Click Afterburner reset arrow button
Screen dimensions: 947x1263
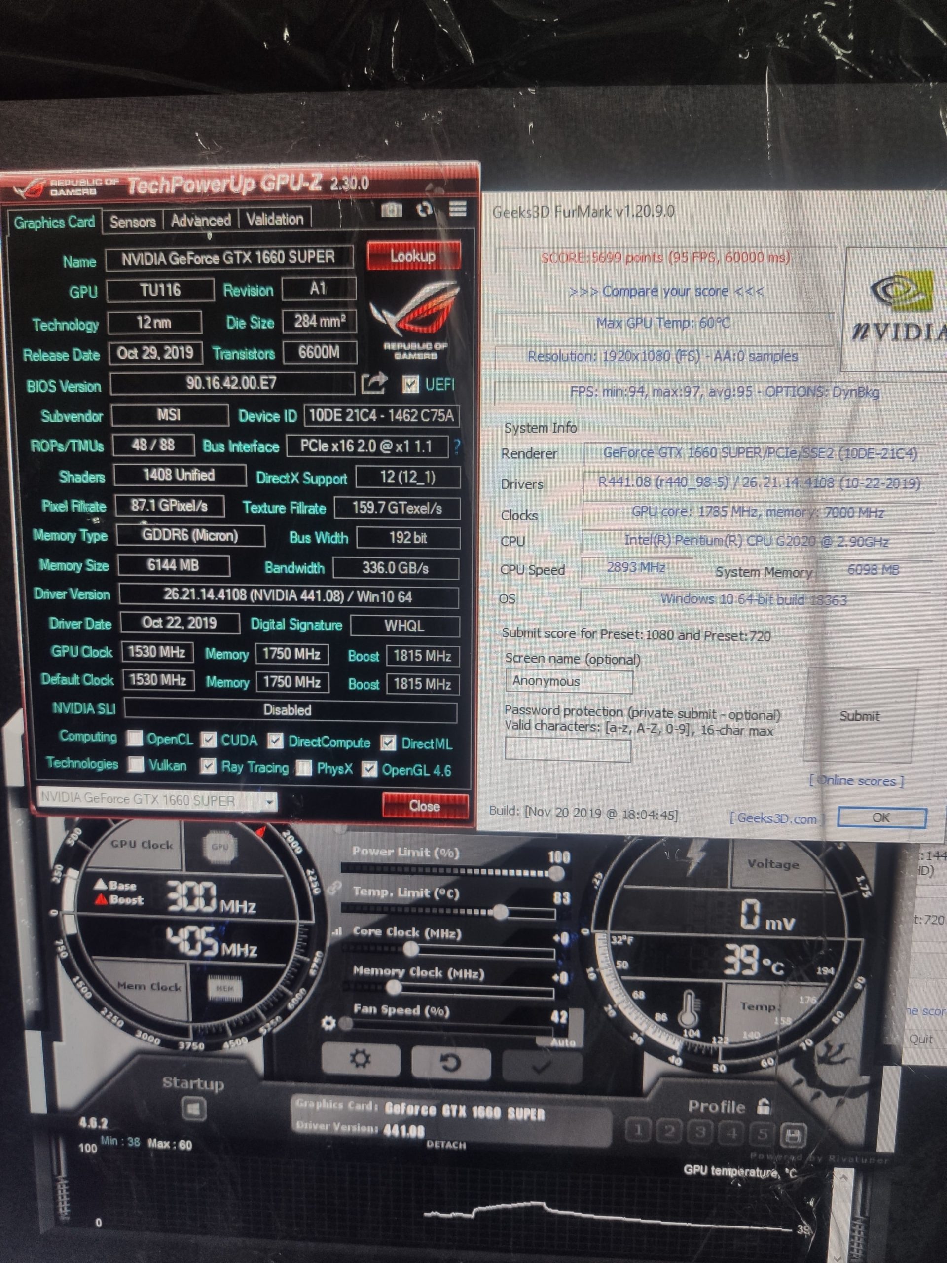click(x=450, y=1062)
